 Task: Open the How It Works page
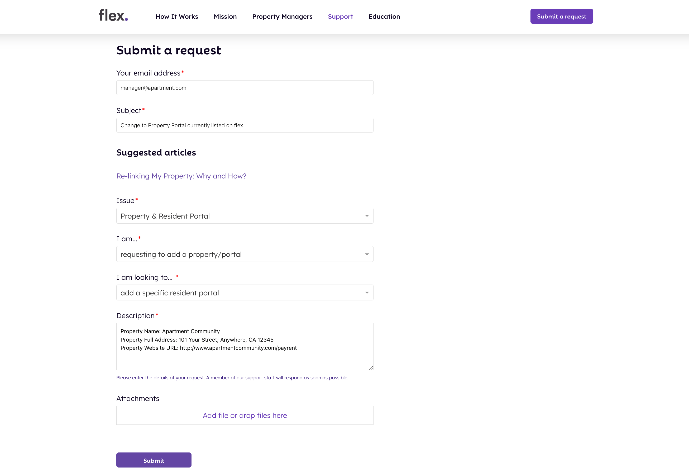(x=177, y=17)
